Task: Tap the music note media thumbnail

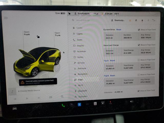Action: click(12, 92)
